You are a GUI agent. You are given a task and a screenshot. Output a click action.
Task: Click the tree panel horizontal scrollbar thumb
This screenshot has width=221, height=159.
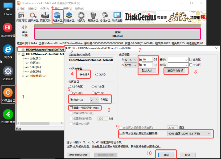(x=35, y=123)
